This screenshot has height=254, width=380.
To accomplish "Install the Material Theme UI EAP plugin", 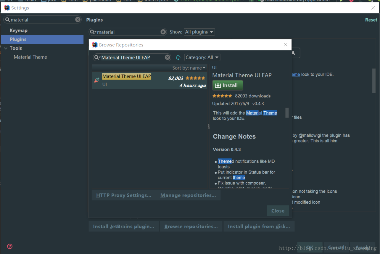I will [228, 85].
